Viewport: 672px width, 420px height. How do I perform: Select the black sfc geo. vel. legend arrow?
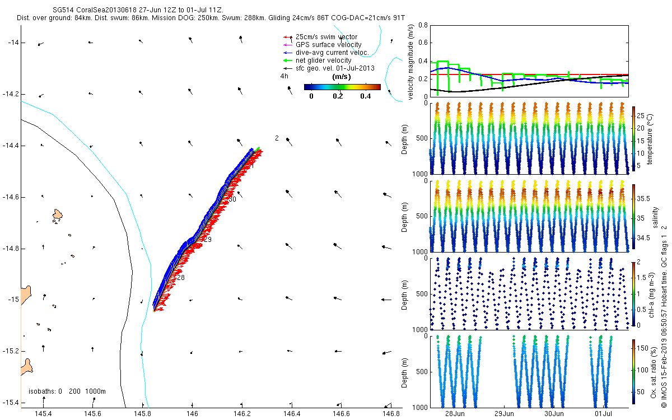tap(288, 68)
